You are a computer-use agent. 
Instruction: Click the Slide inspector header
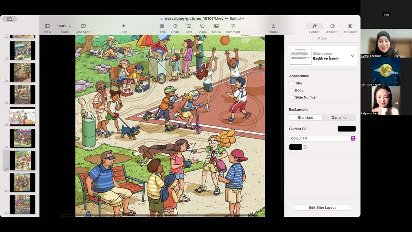tap(322, 39)
